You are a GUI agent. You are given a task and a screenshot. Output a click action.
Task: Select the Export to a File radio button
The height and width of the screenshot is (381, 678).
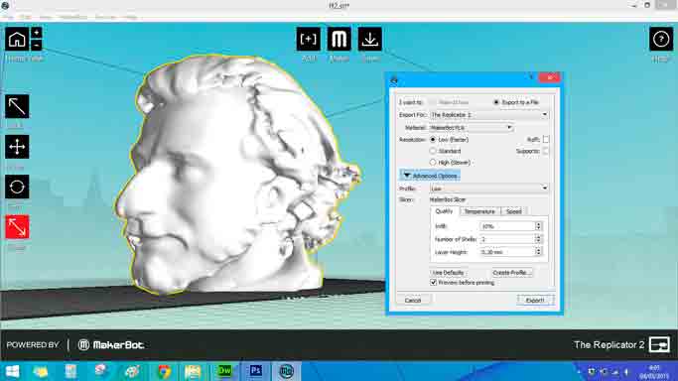click(x=496, y=102)
